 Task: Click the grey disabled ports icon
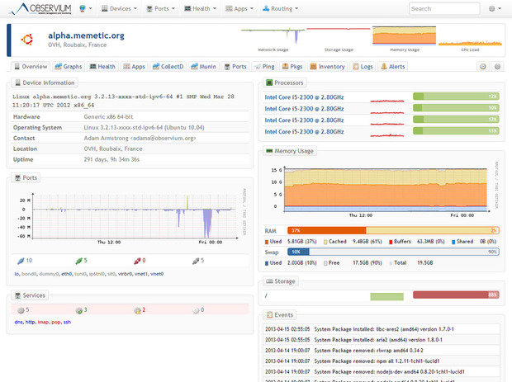195,260
